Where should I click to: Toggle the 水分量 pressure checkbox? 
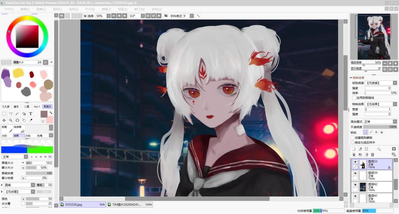[x=23, y=204]
